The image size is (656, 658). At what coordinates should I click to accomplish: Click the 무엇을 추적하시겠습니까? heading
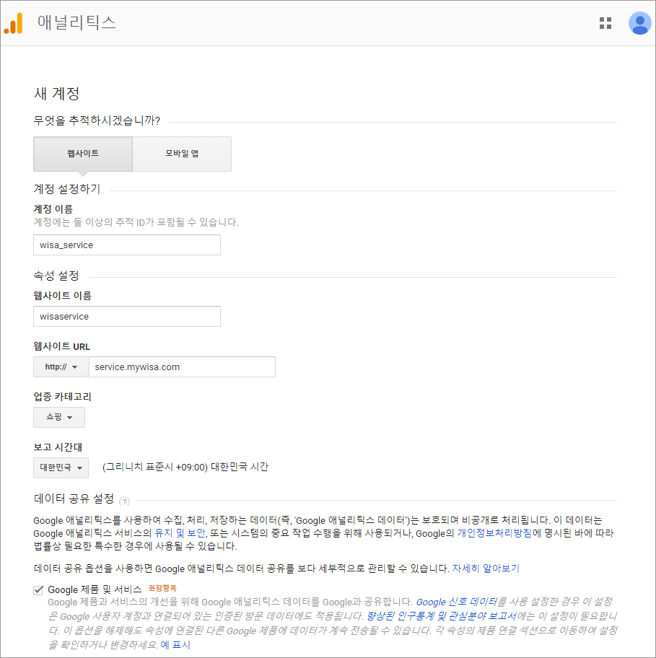(97, 121)
